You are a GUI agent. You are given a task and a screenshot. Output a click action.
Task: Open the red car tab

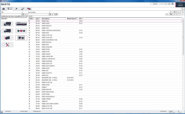tap(29, 9)
